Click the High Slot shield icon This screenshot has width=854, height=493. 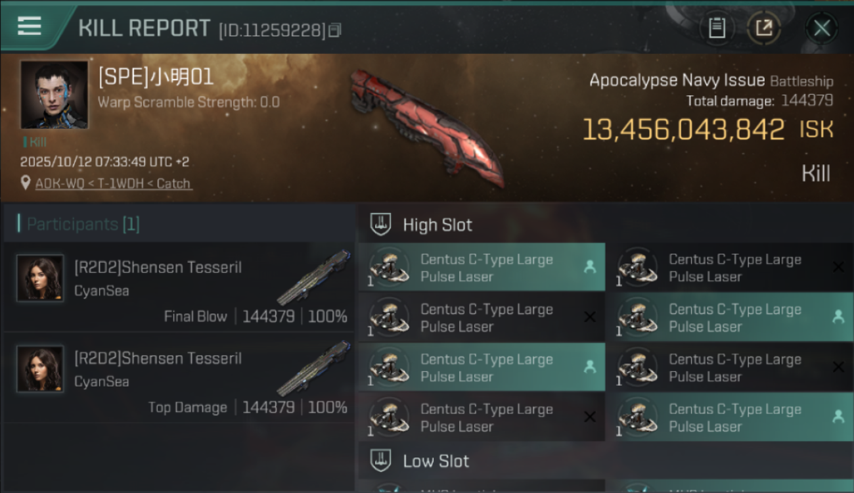[x=380, y=224]
